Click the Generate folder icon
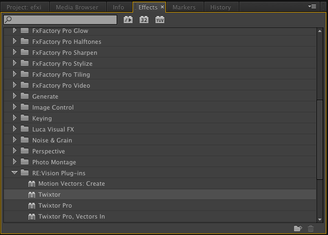 [x=25, y=96]
